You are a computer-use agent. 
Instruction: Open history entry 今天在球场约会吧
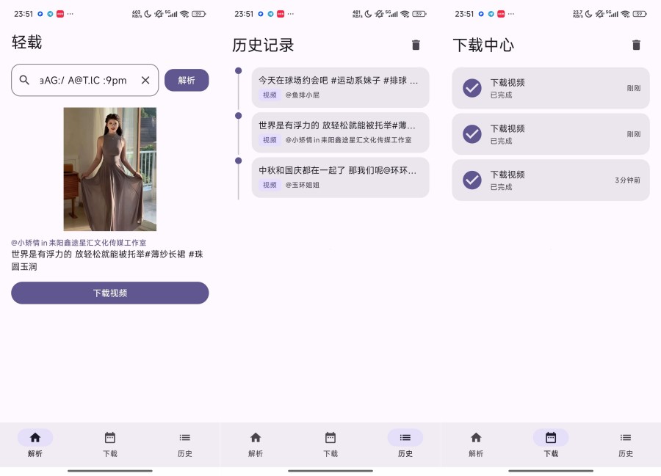pos(340,87)
